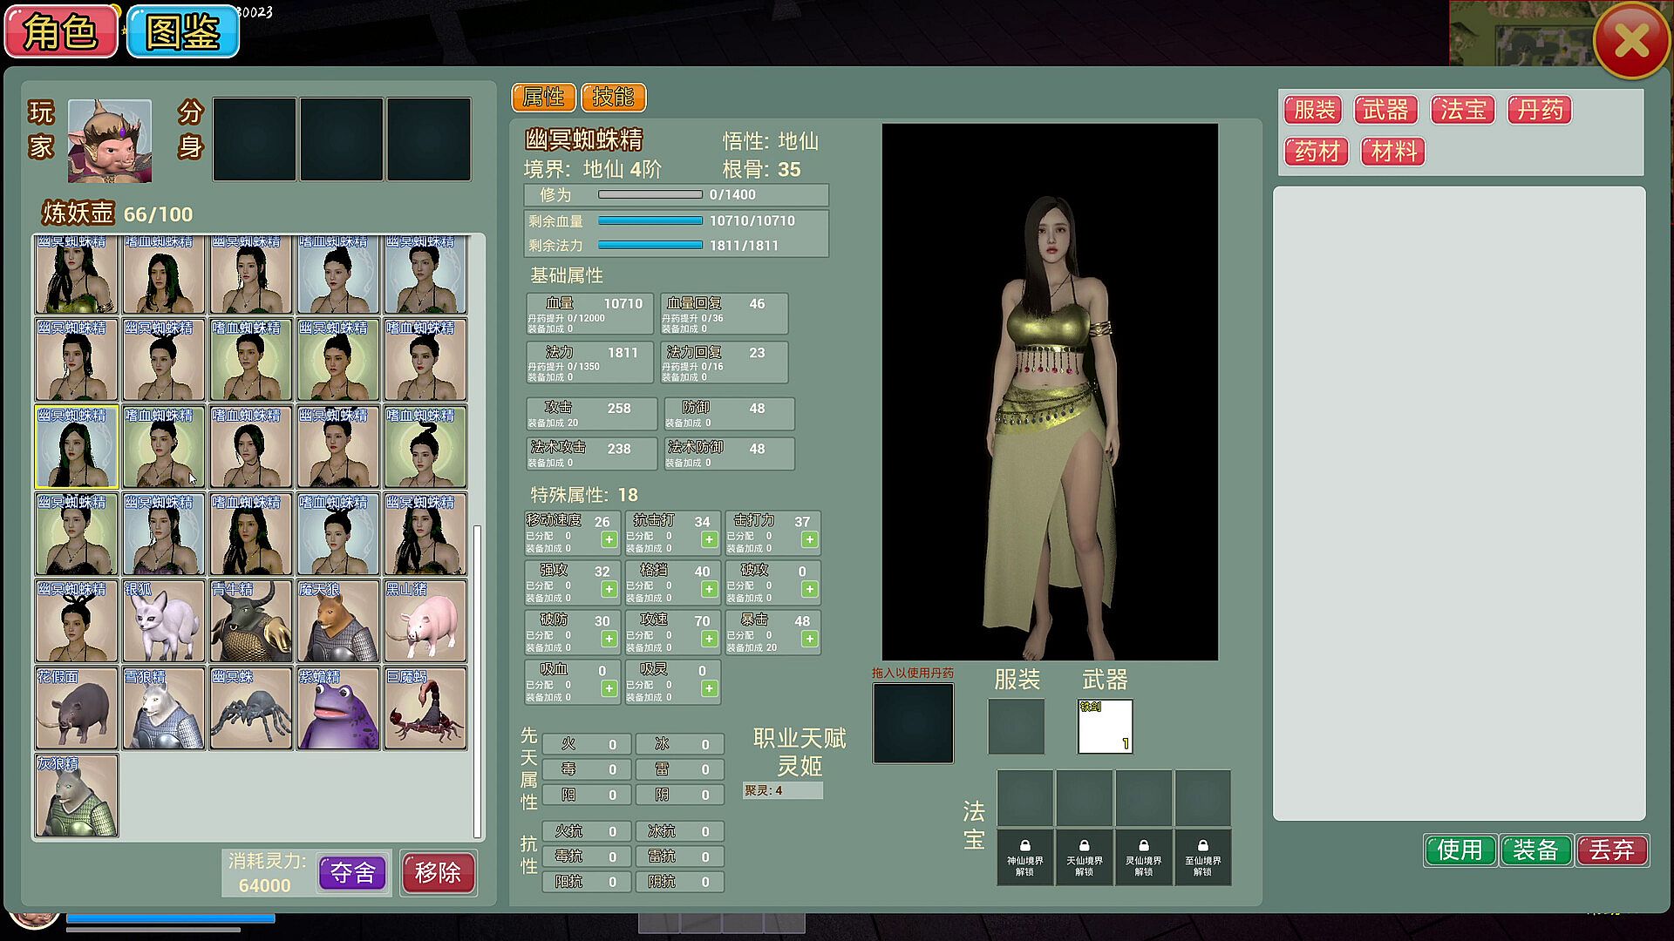1674x941 pixels.
Task: Select the 青牛精 bull monster portrait
Action: (x=250, y=621)
